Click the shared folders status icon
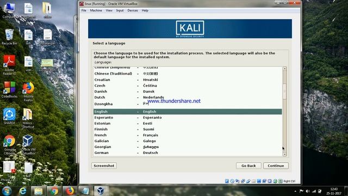 pyautogui.click(x=253, y=181)
